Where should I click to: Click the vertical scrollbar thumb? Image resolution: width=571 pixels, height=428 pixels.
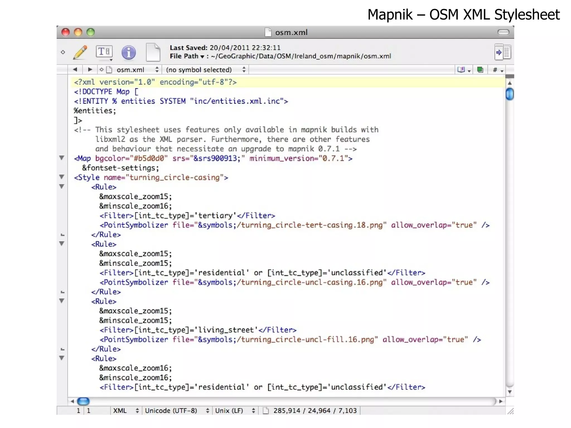point(510,94)
